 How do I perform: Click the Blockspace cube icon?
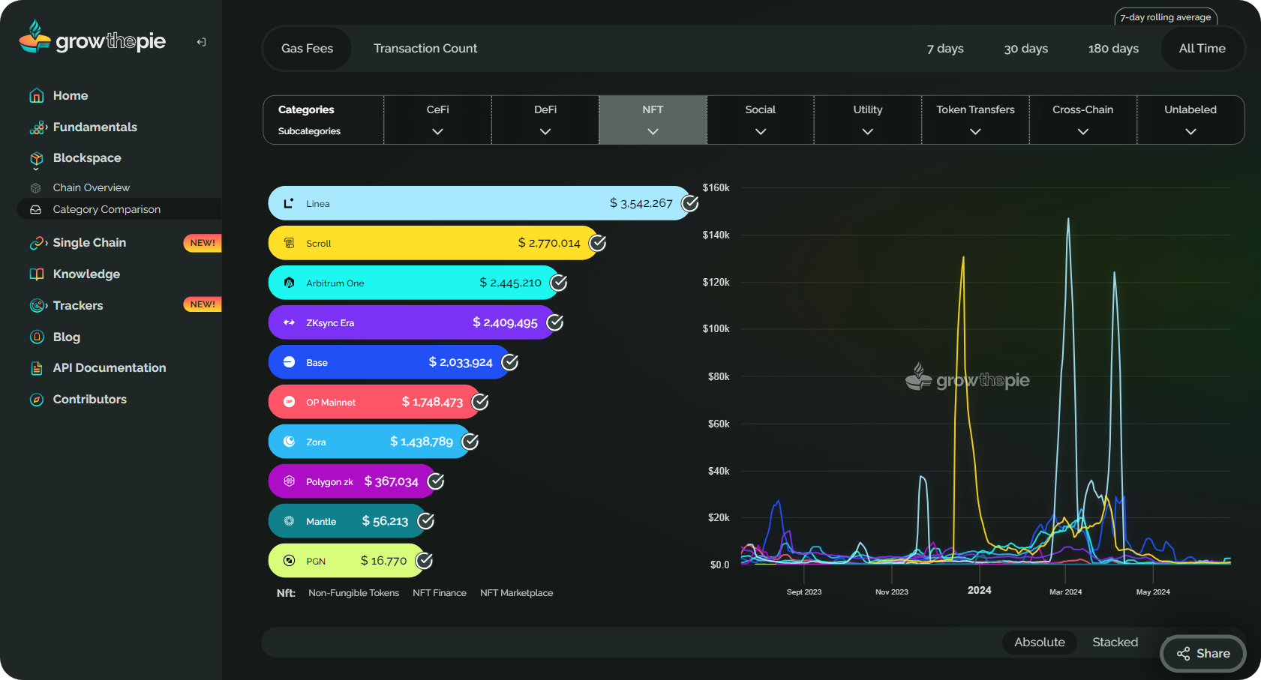(36, 159)
